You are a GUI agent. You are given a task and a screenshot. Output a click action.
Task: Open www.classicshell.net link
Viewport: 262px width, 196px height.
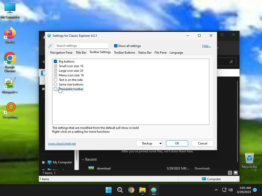tap(62, 144)
